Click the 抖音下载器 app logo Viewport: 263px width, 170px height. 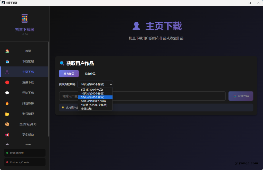[24, 18]
